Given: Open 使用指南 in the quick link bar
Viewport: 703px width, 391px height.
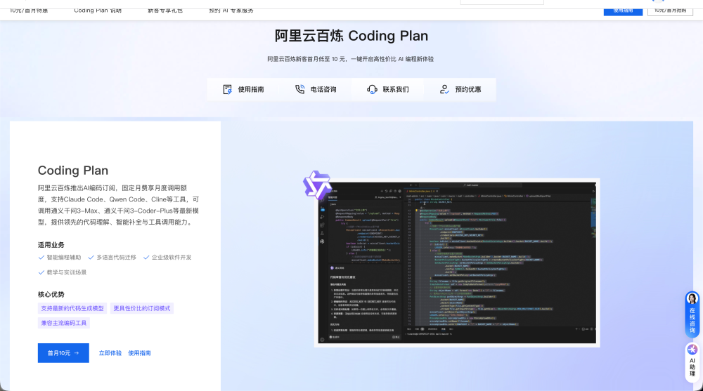Looking at the screenshot, I should tap(243, 90).
